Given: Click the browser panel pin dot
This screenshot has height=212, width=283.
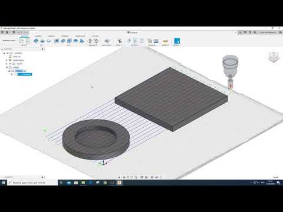Looking at the screenshot, I should tap(42, 49).
